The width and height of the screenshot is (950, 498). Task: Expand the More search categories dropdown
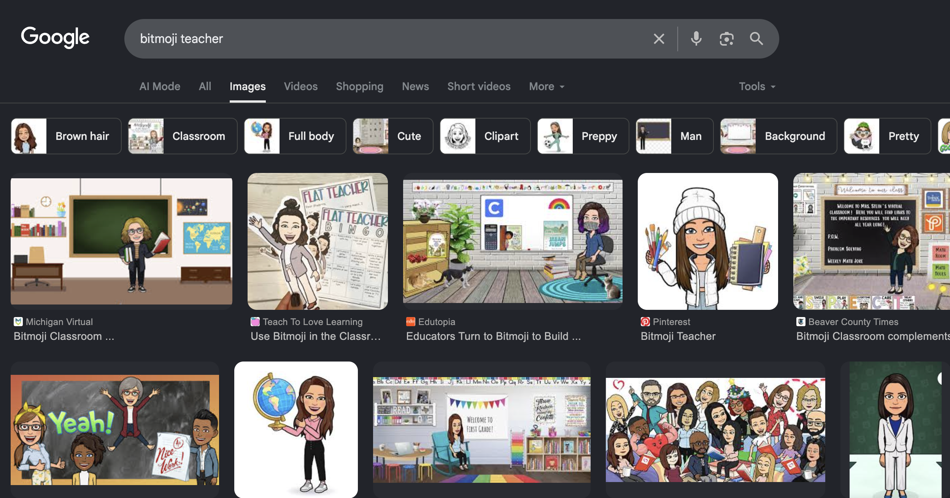[546, 87]
